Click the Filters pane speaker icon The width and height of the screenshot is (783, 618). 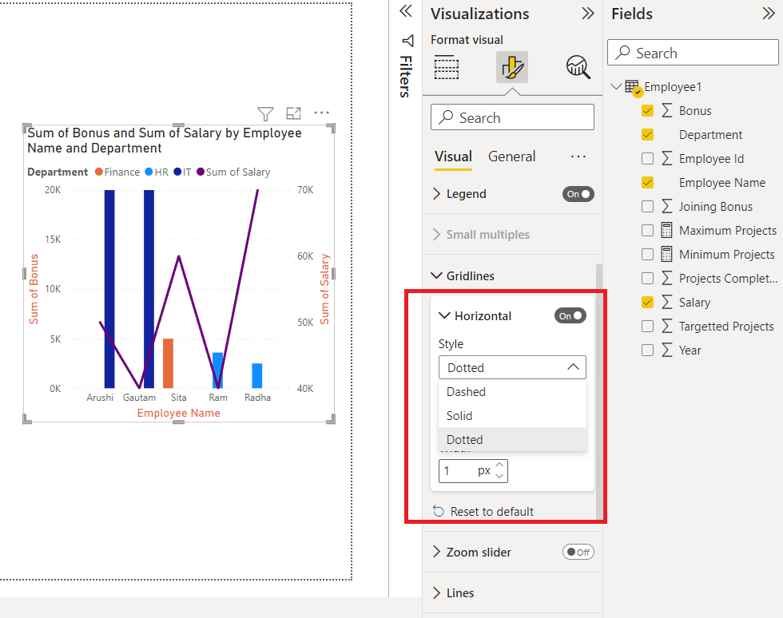[407, 41]
